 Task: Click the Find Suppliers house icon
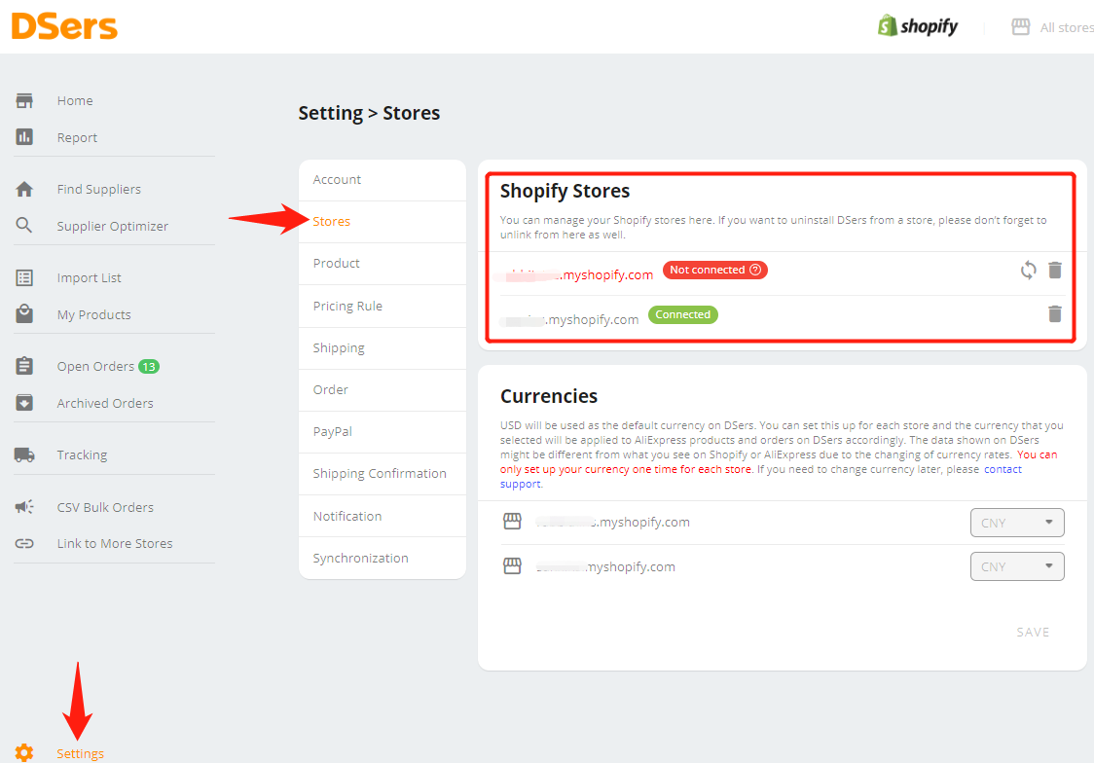(x=24, y=189)
